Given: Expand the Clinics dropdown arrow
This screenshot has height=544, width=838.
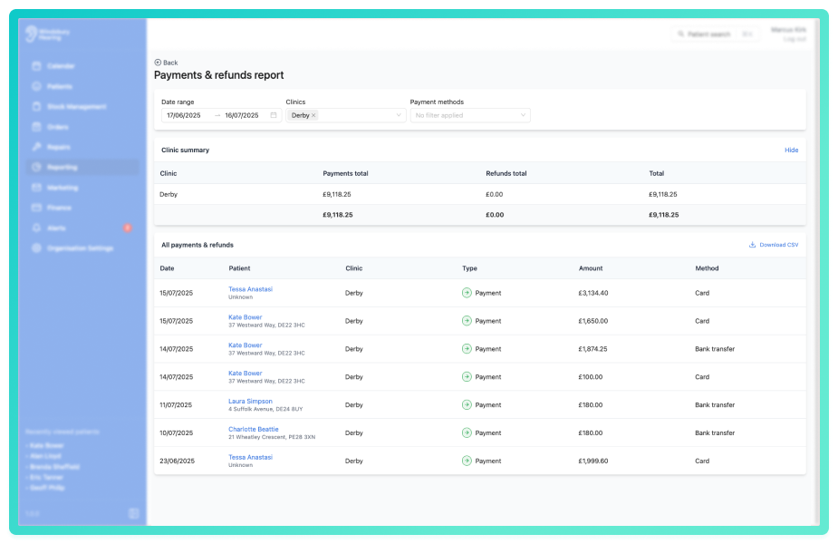Looking at the screenshot, I should [x=398, y=115].
